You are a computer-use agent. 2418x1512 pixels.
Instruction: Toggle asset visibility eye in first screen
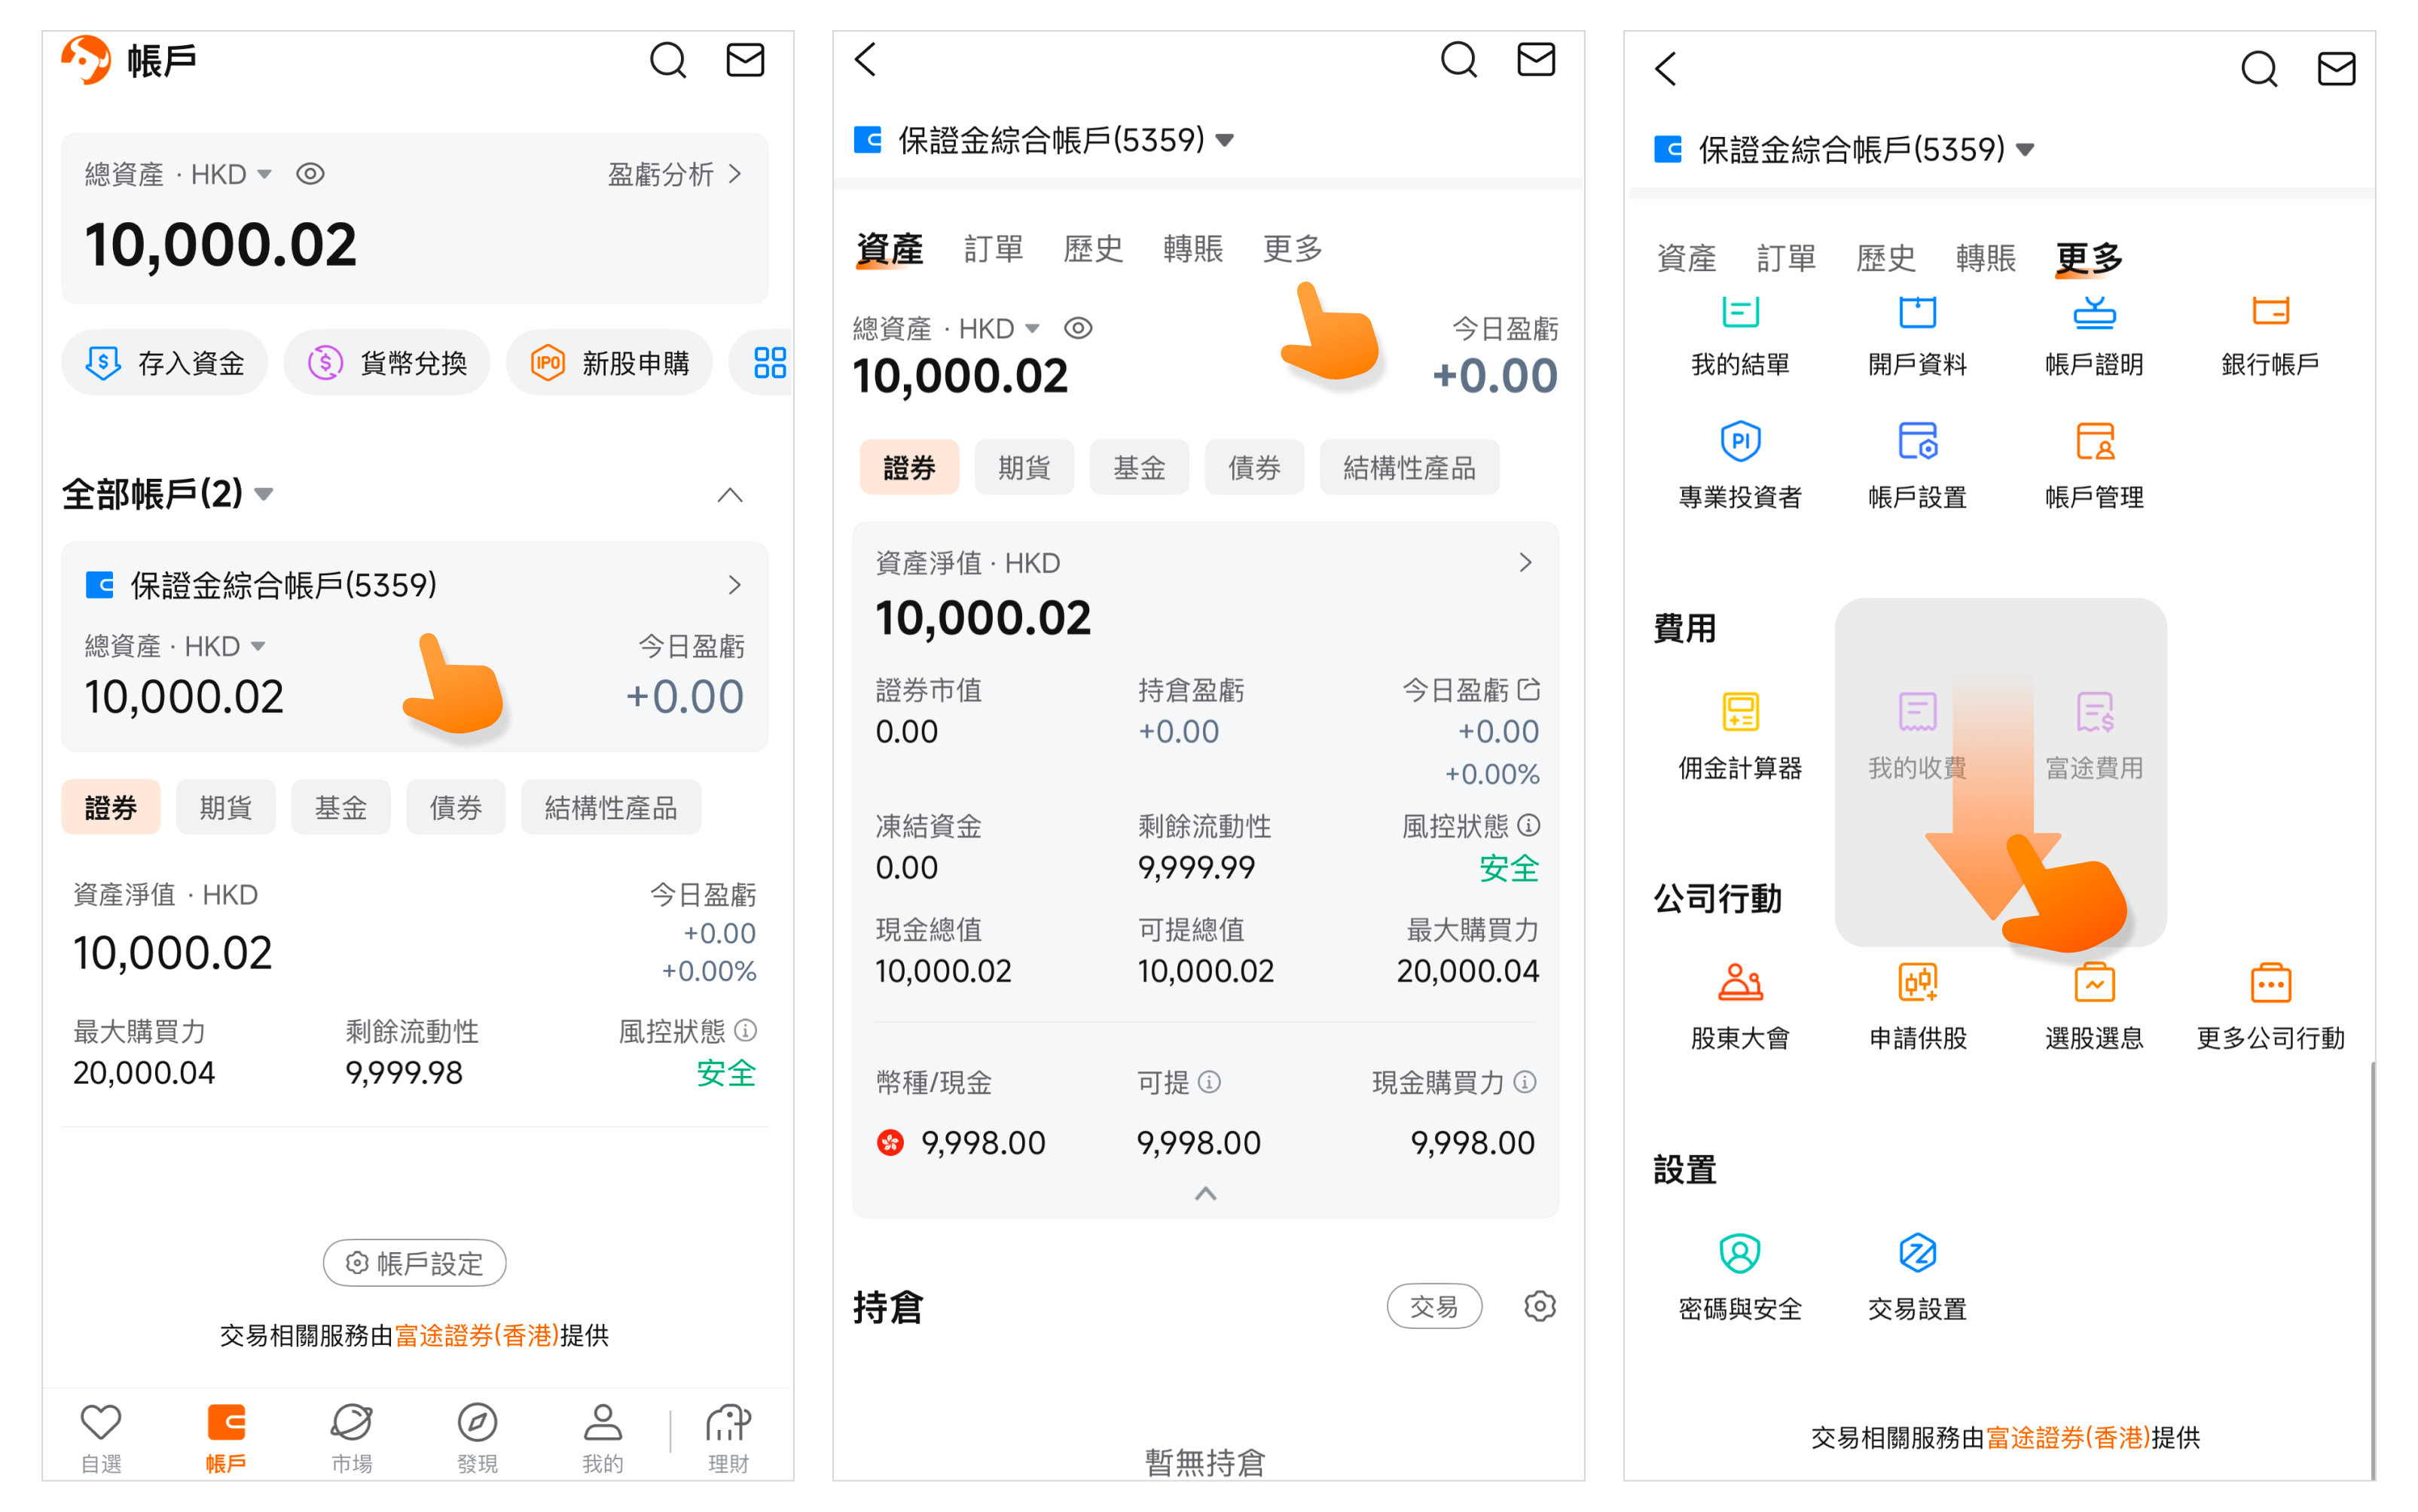tap(310, 174)
